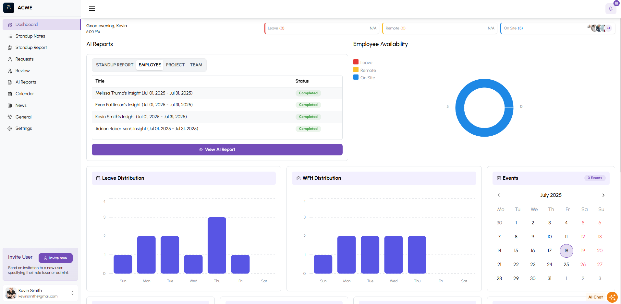Screen dimensions: 621x304
Task: Click the Calendar sidebar icon
Action: pyautogui.click(x=10, y=94)
